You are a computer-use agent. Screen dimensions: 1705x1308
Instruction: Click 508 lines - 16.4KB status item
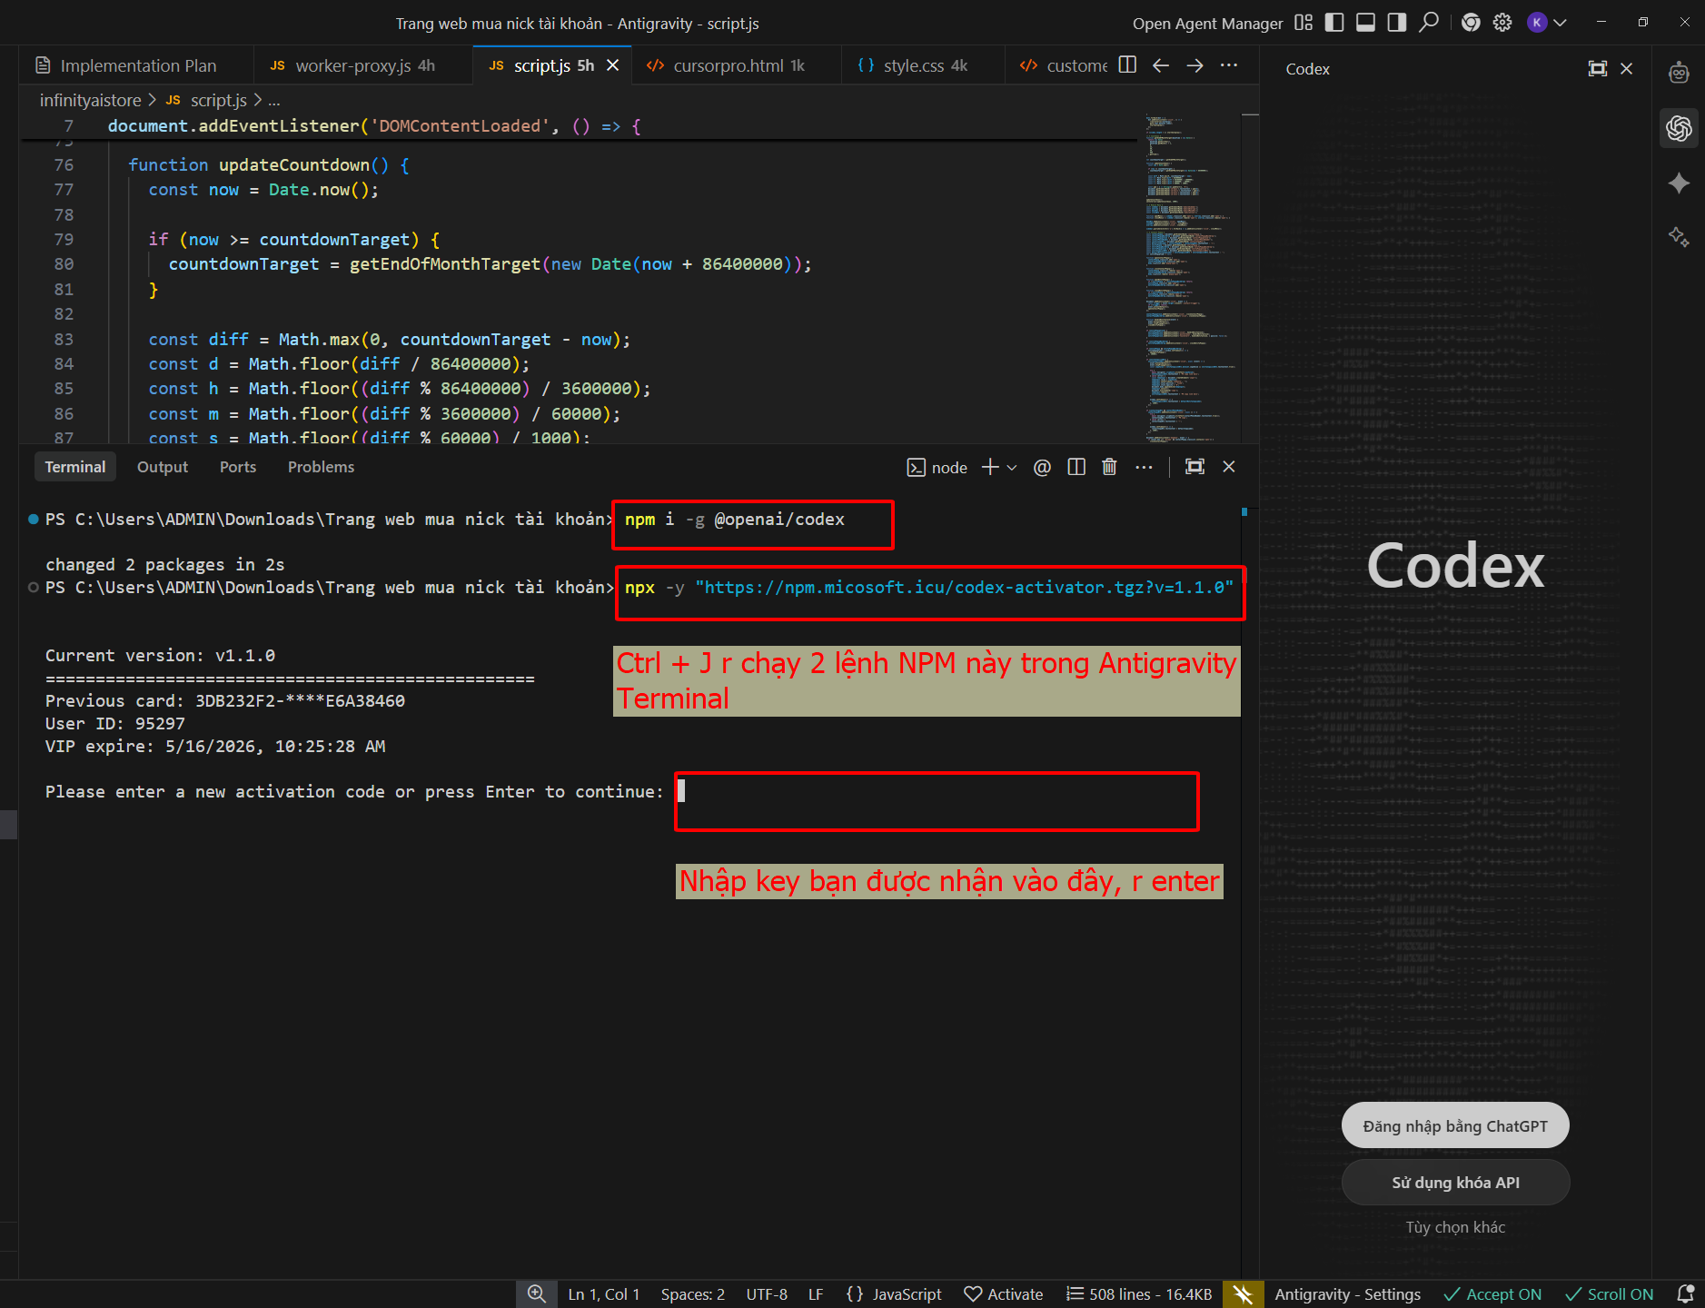(x=1139, y=1294)
